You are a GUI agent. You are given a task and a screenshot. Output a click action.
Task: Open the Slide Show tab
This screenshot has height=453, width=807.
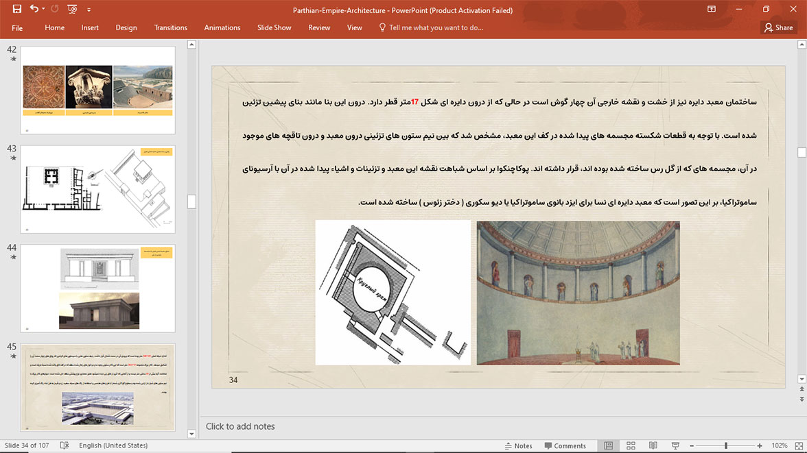pos(274,28)
